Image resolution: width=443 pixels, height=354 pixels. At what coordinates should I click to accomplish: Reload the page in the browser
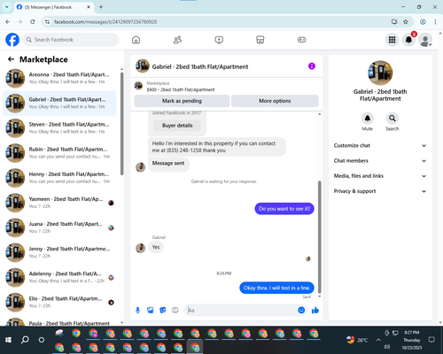coord(33,21)
